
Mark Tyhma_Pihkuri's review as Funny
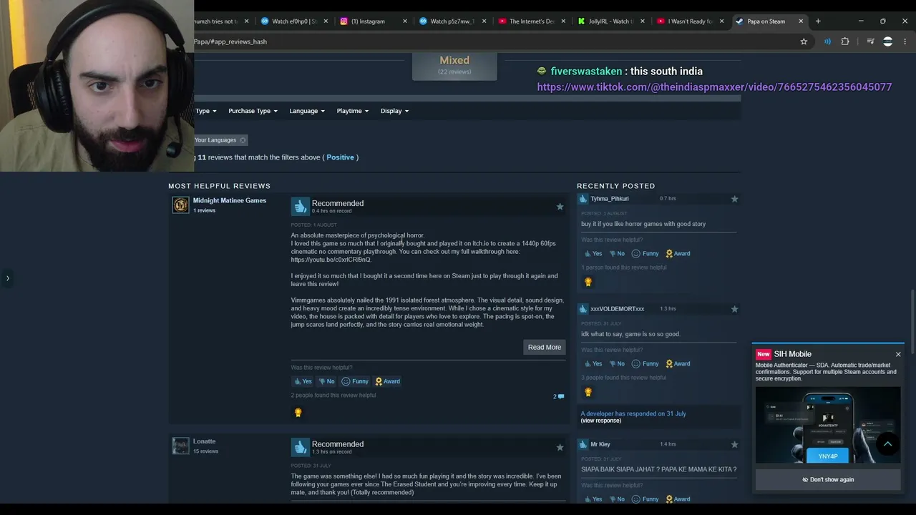pyautogui.click(x=645, y=253)
